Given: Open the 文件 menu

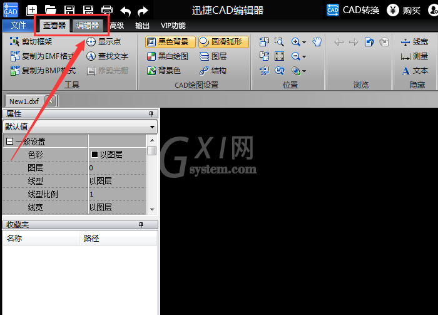Looking at the screenshot, I should [18, 26].
